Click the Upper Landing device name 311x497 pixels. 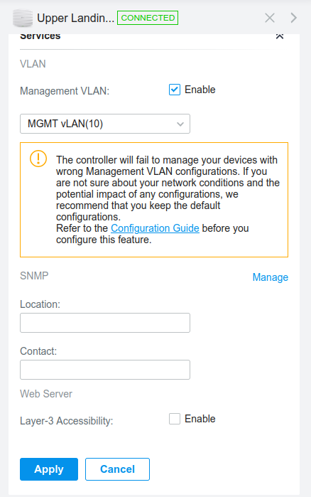(75, 18)
